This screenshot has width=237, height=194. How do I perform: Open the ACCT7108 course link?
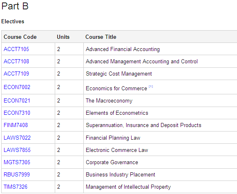coord(16,61)
